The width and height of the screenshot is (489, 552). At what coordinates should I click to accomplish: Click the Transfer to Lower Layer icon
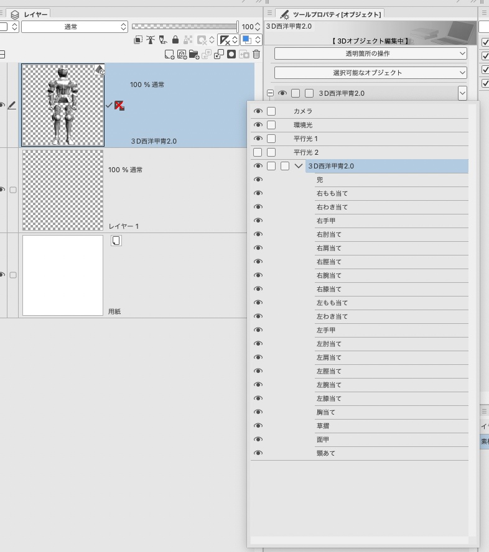click(207, 54)
